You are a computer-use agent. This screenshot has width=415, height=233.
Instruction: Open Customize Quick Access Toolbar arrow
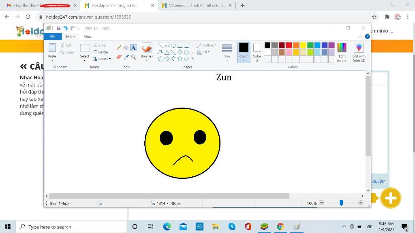(78, 29)
